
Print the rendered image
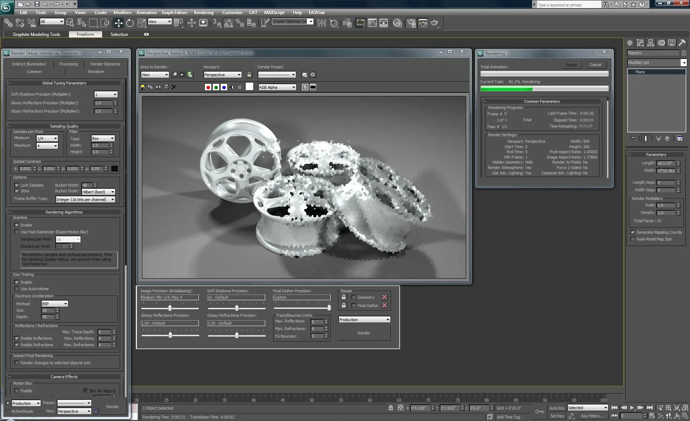pos(166,87)
